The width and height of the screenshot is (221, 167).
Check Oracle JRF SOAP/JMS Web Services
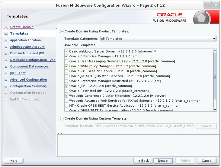[x=66, y=76]
